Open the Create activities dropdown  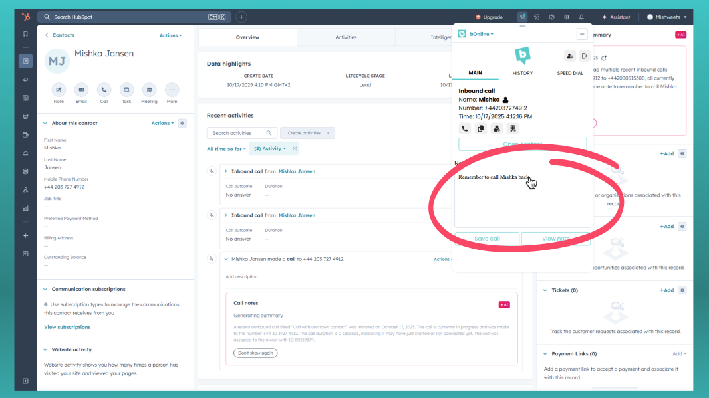tap(307, 133)
